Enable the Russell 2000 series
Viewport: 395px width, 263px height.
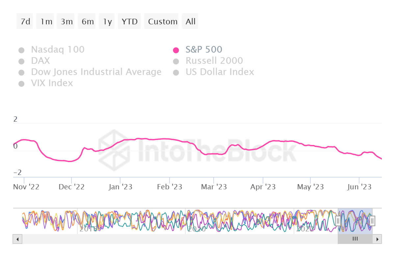(x=177, y=61)
